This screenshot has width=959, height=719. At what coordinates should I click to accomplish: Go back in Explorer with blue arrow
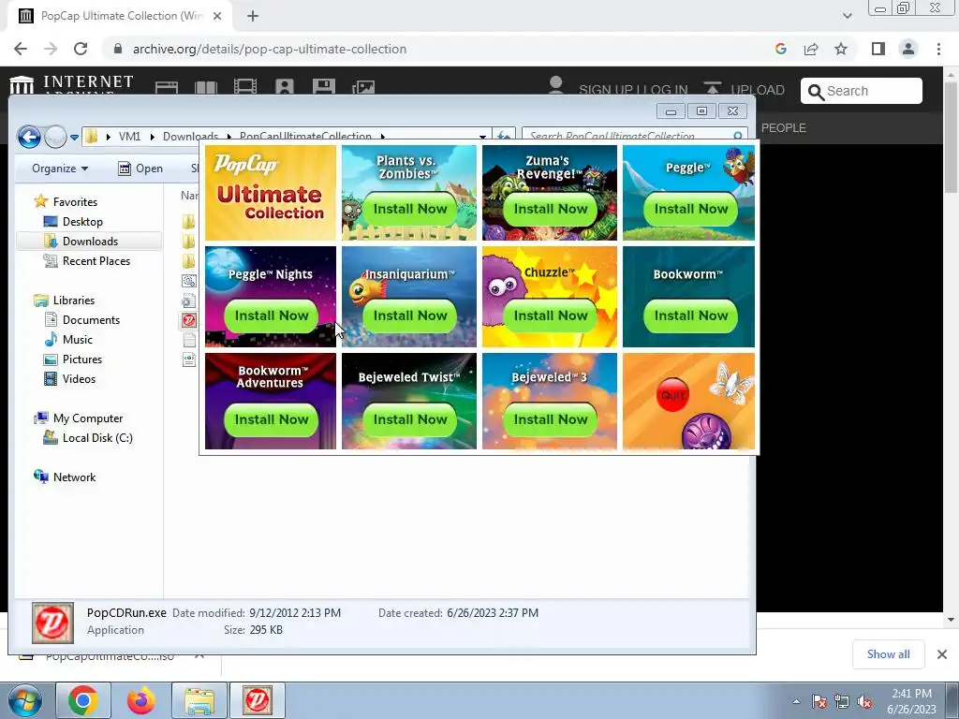[x=29, y=137]
